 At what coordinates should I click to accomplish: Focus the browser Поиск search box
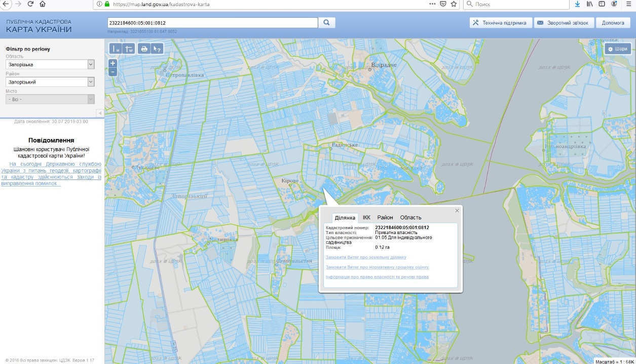515,4
